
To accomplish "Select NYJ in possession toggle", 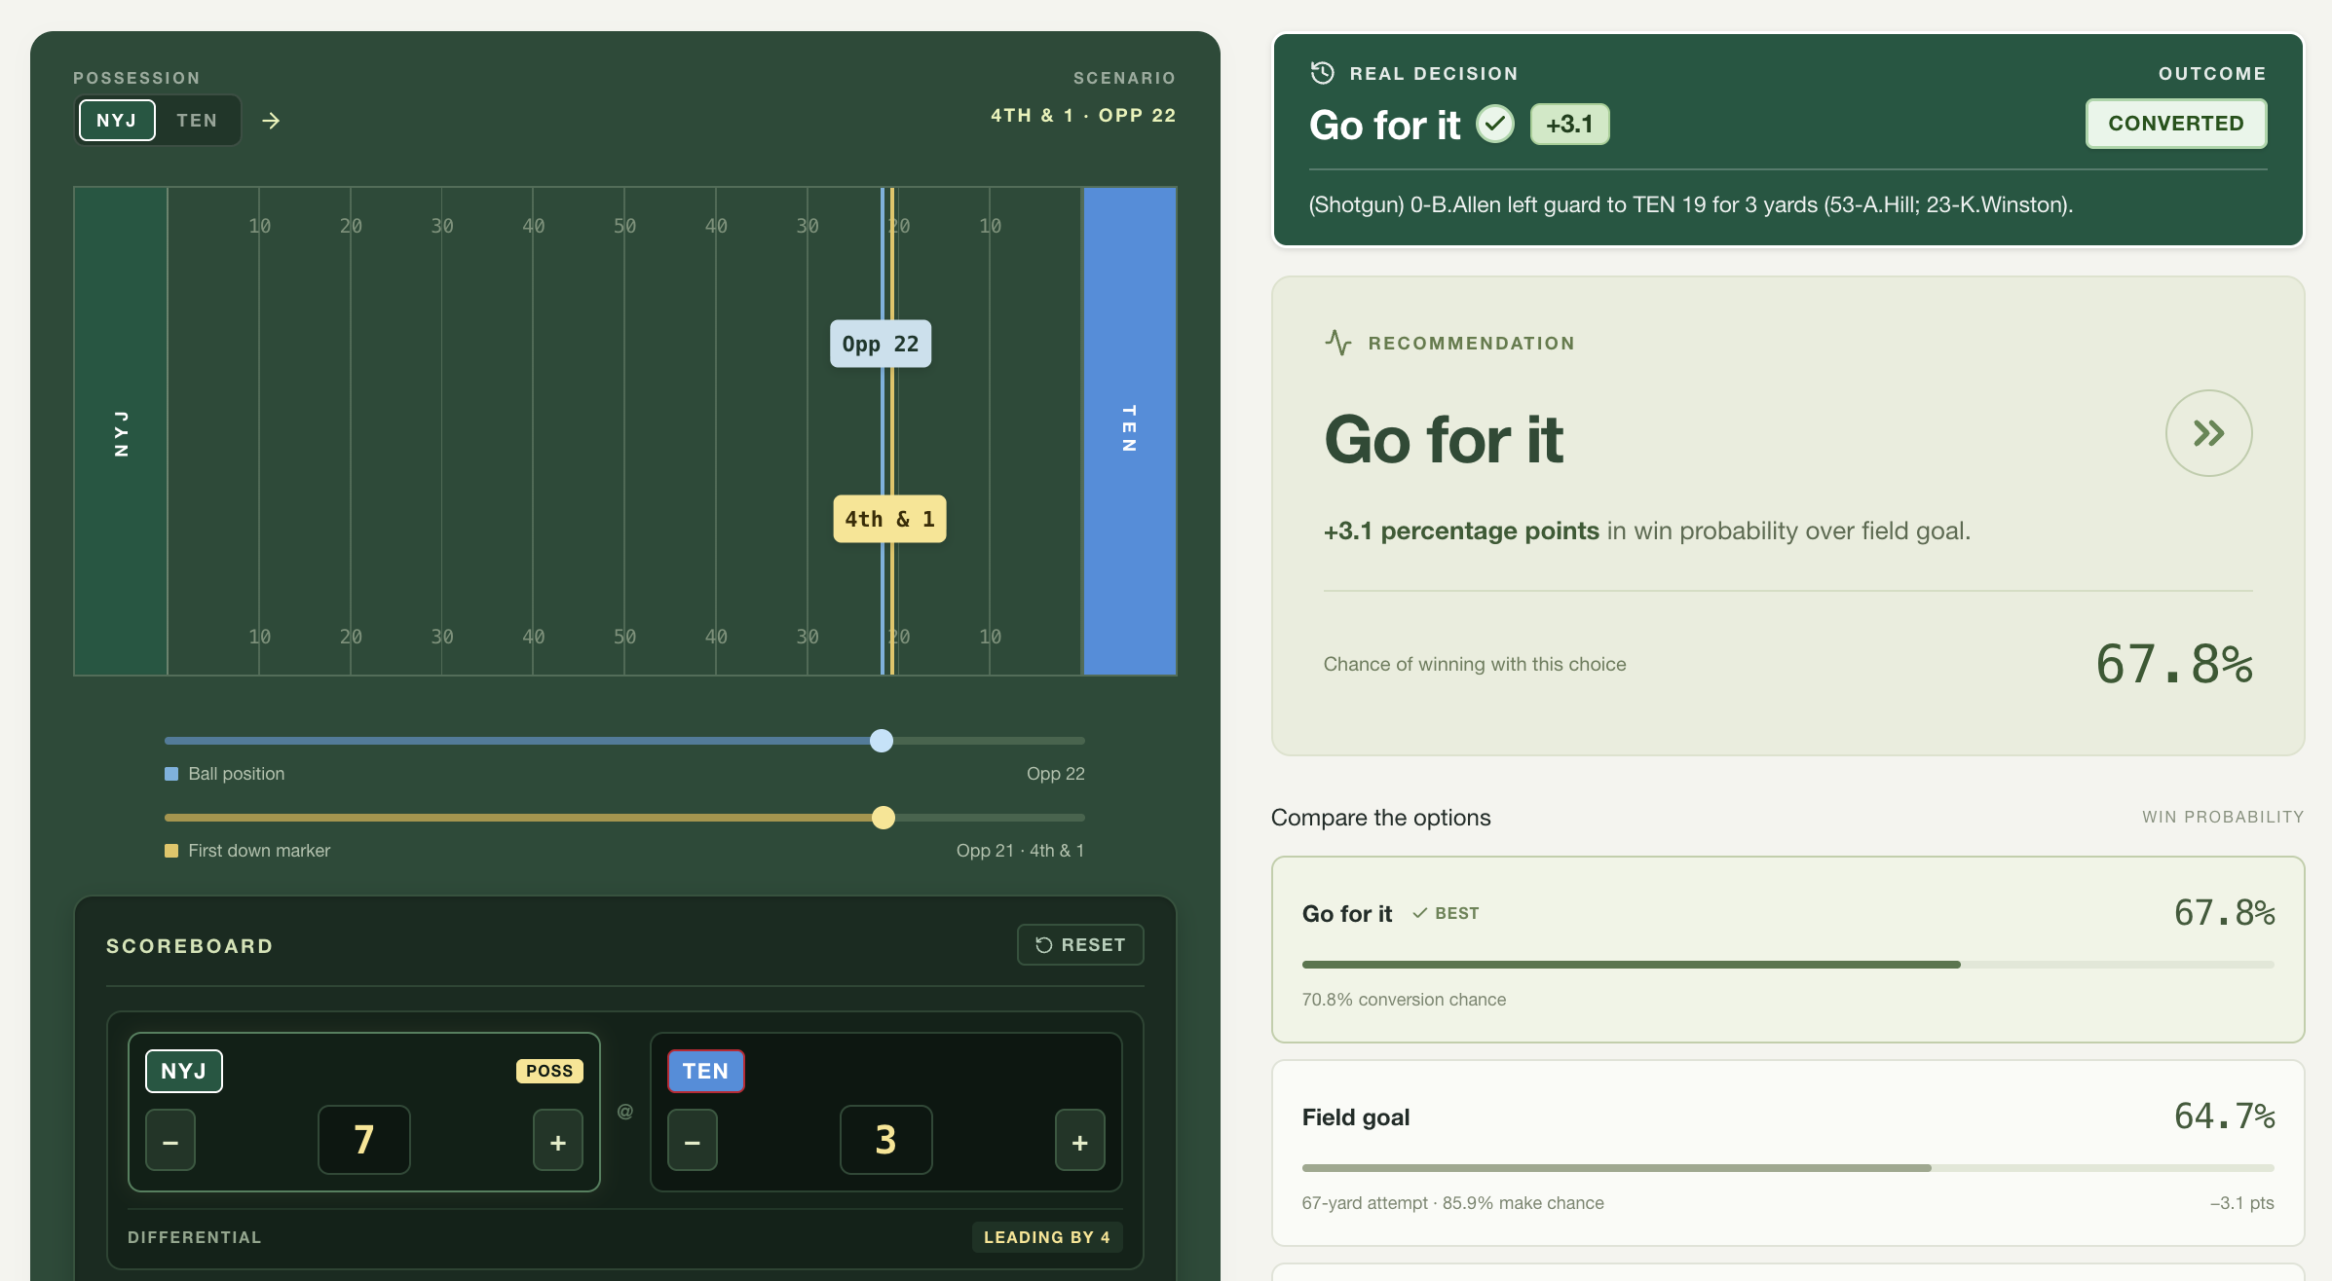I will pyautogui.click(x=117, y=121).
